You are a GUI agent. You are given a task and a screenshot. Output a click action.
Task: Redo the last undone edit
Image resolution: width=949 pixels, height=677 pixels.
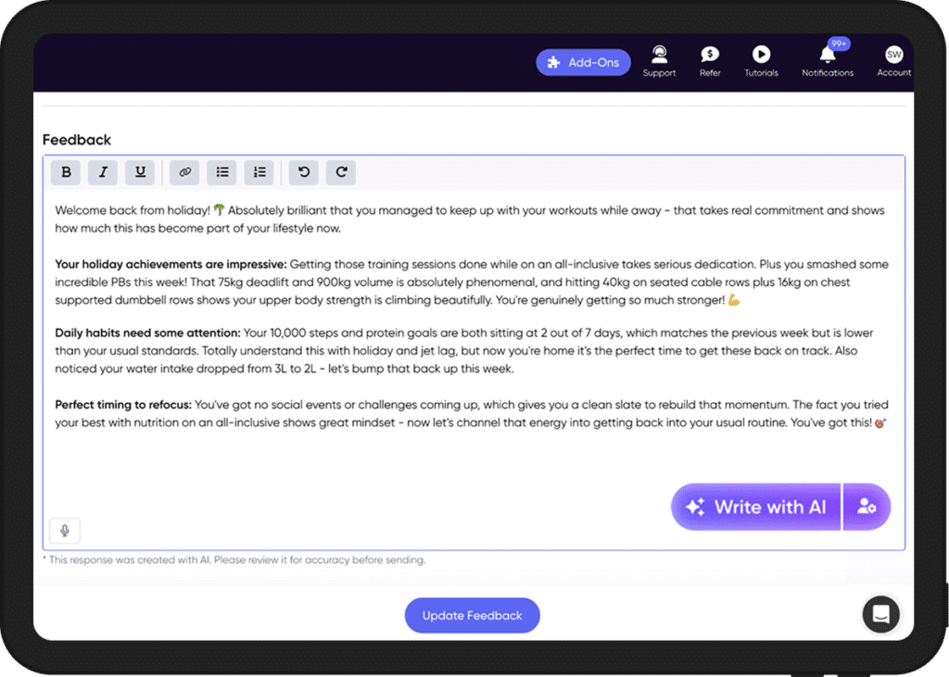point(341,171)
